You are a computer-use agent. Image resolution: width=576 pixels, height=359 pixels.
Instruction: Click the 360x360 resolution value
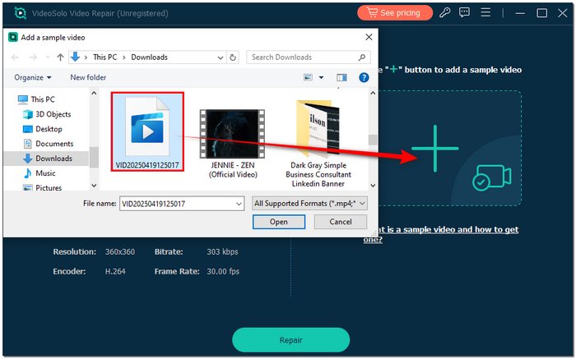[120, 252]
